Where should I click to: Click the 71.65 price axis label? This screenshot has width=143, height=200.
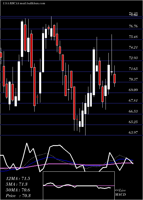(133, 69)
